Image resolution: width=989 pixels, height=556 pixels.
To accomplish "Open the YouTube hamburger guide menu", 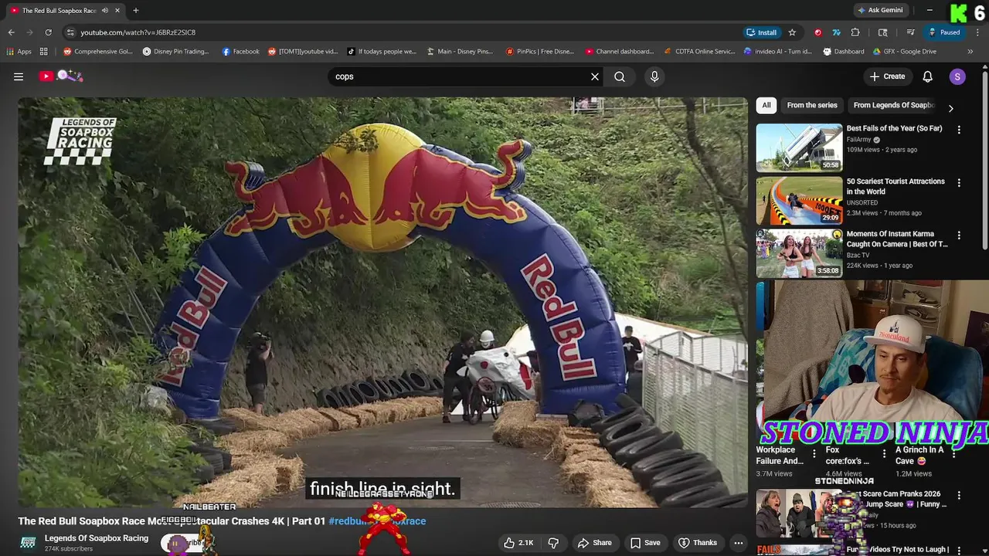I will [19, 76].
